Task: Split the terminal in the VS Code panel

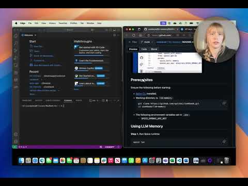Action: [103, 101]
